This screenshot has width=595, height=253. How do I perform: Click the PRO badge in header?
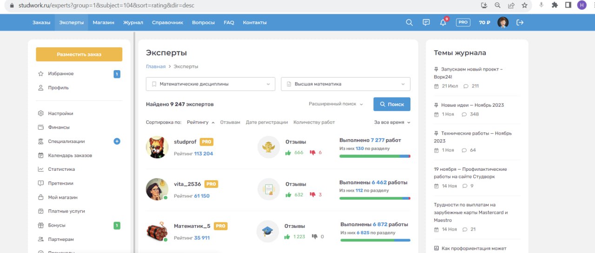(463, 22)
